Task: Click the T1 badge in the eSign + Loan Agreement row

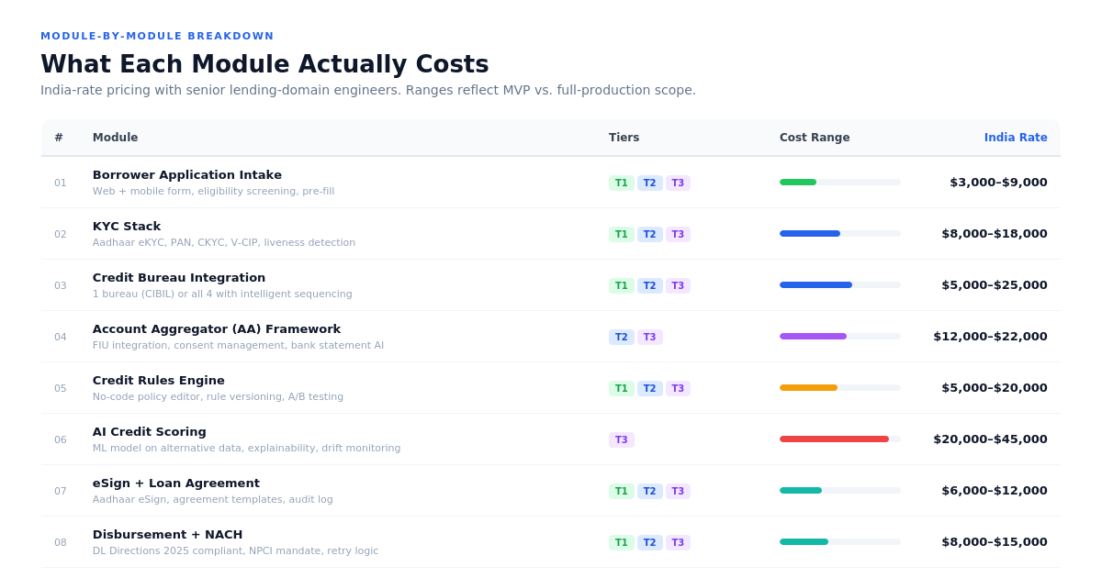Action: [x=622, y=491]
